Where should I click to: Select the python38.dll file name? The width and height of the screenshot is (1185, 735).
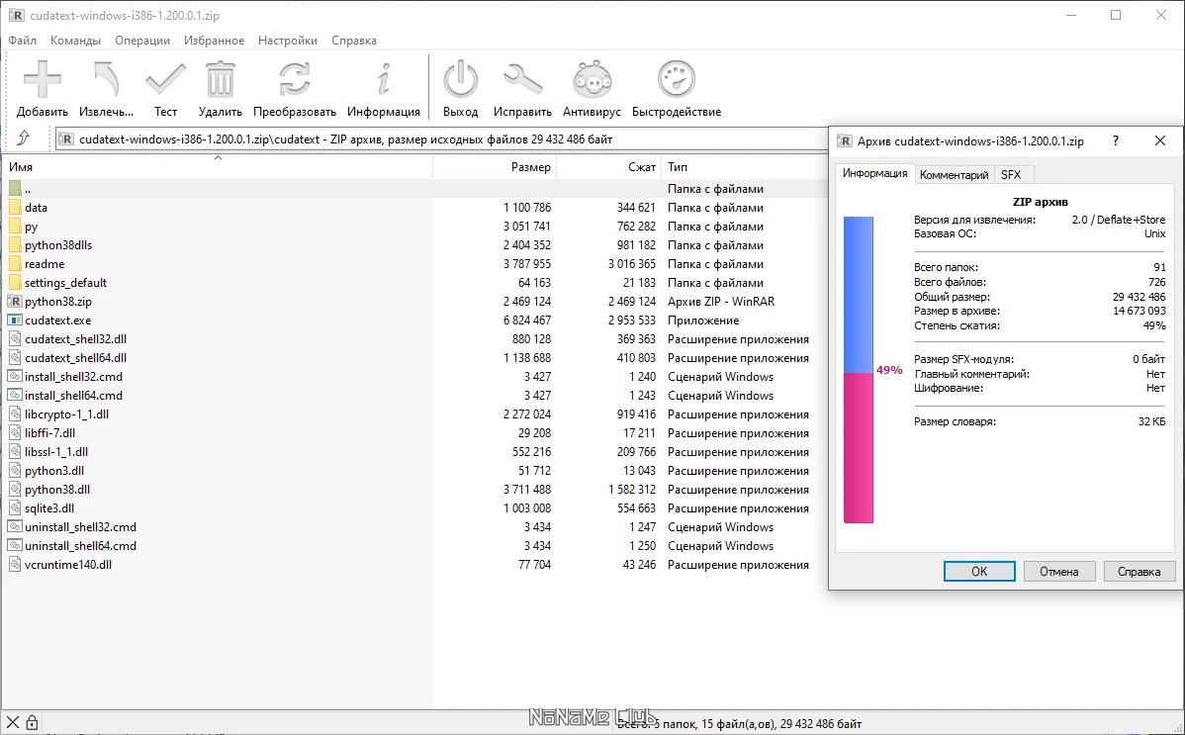coord(57,490)
